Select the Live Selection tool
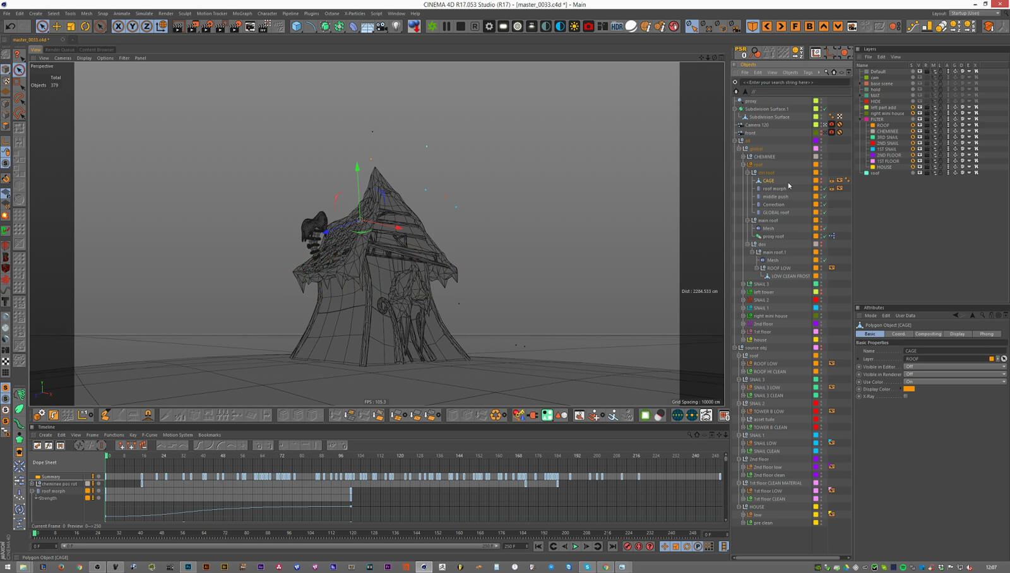This screenshot has width=1010, height=573. (x=42, y=27)
